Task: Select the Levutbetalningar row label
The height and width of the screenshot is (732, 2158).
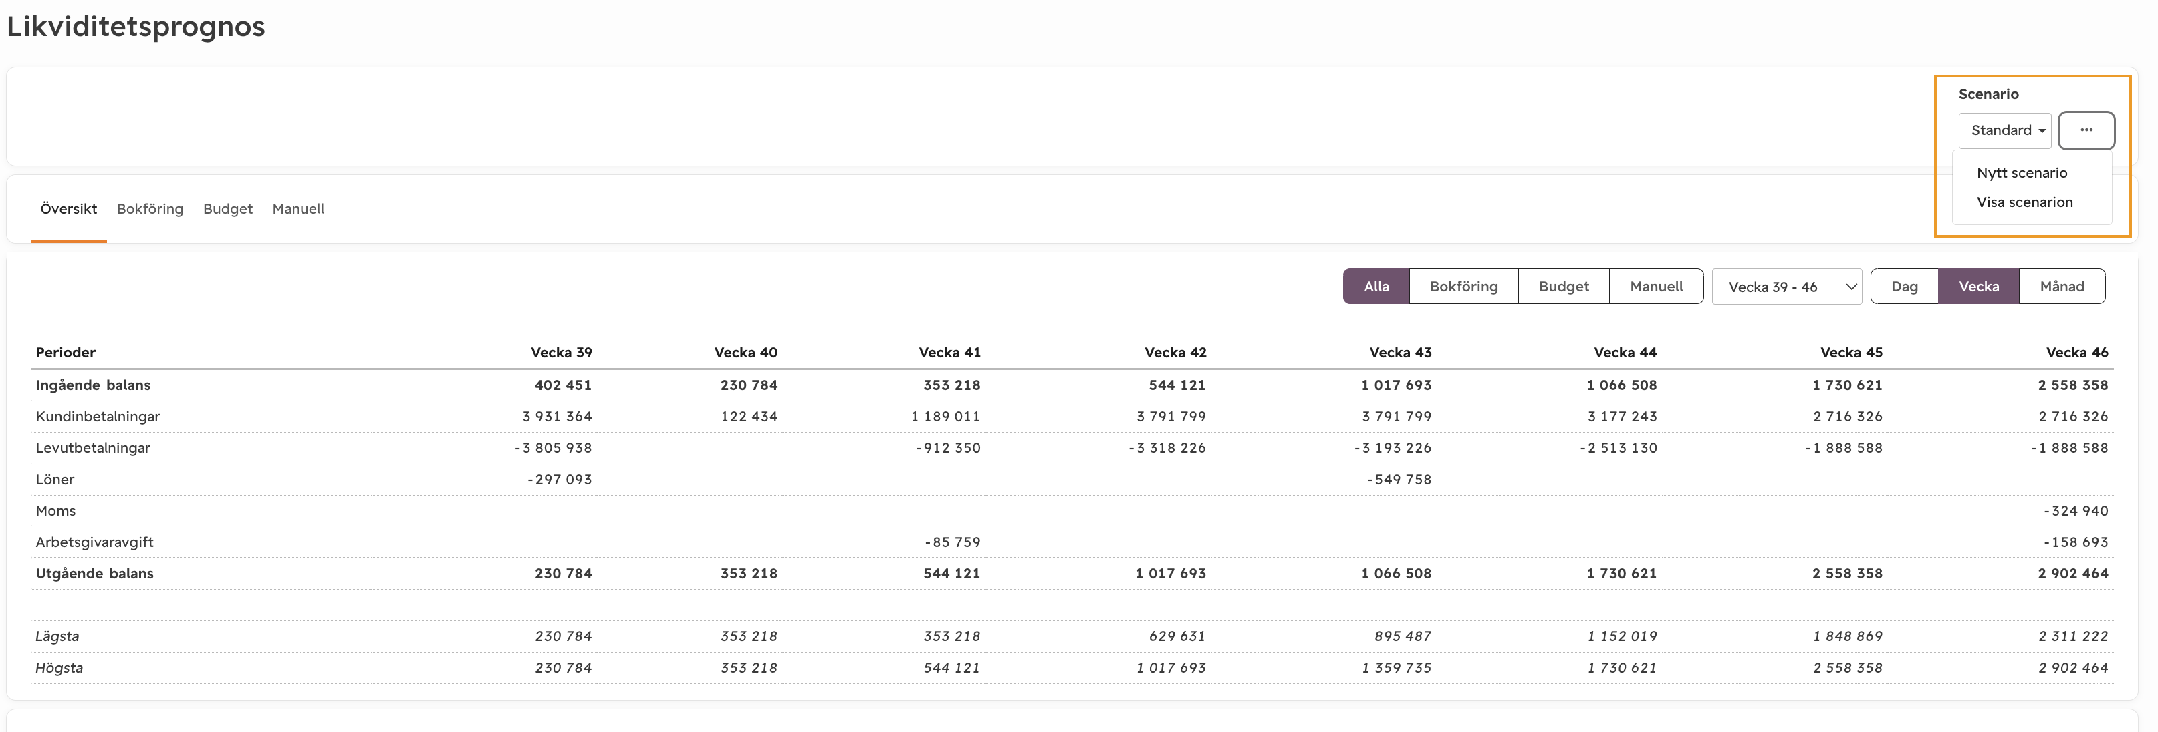Action: pos(93,448)
